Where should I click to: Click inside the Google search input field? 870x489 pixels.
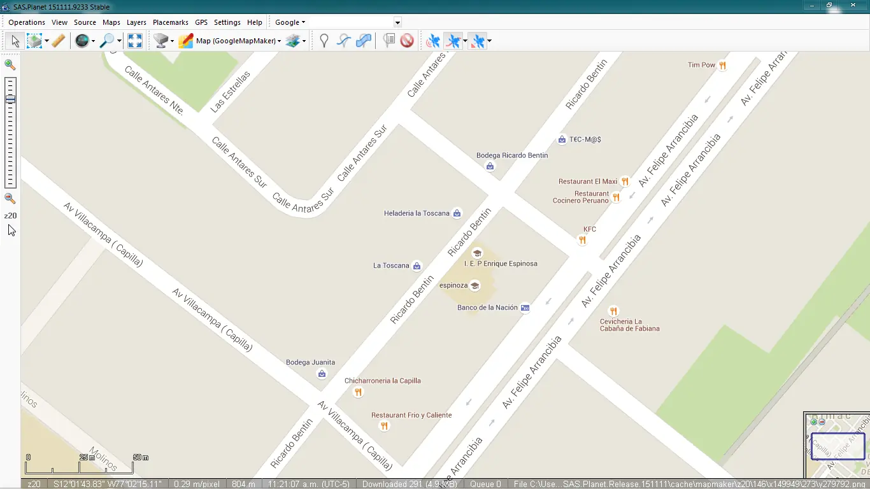[x=350, y=22]
